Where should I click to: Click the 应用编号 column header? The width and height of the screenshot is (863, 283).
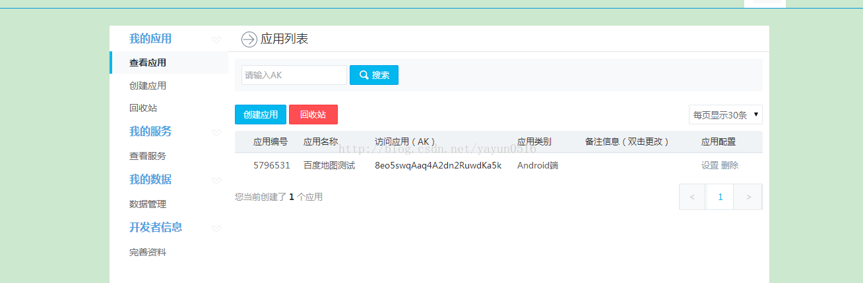point(271,141)
